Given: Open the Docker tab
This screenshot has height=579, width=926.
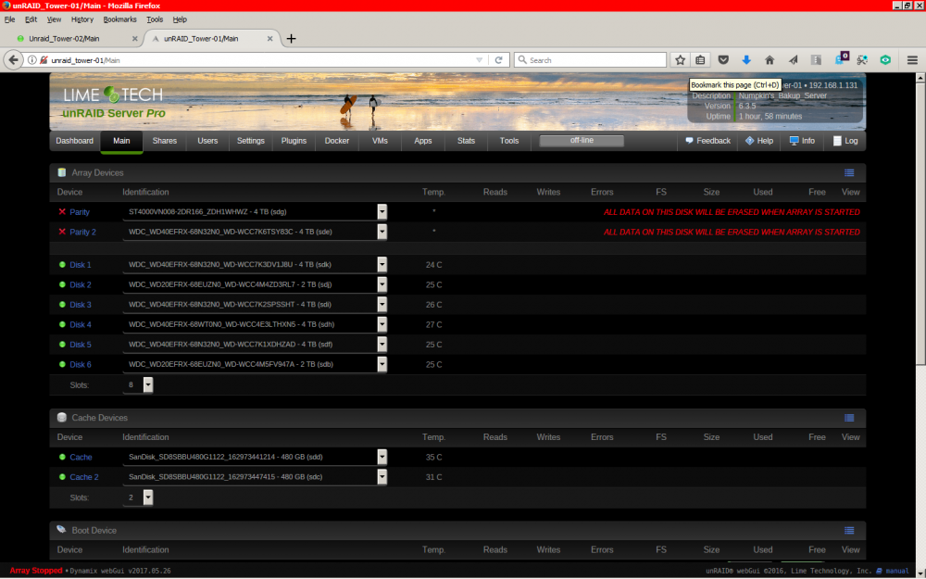Looking at the screenshot, I should coord(337,141).
